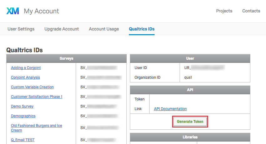Click the XM logo icon
The image size is (266, 144).
click(x=13, y=11)
